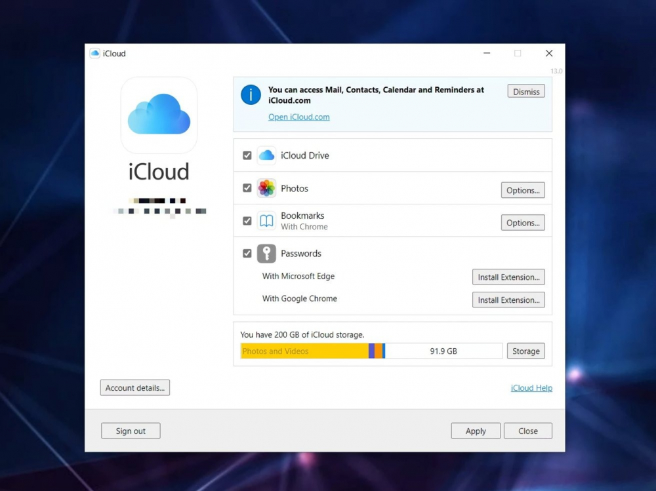The height and width of the screenshot is (491, 656).
Task: Follow the Open iCloud.com link
Action: [x=299, y=117]
